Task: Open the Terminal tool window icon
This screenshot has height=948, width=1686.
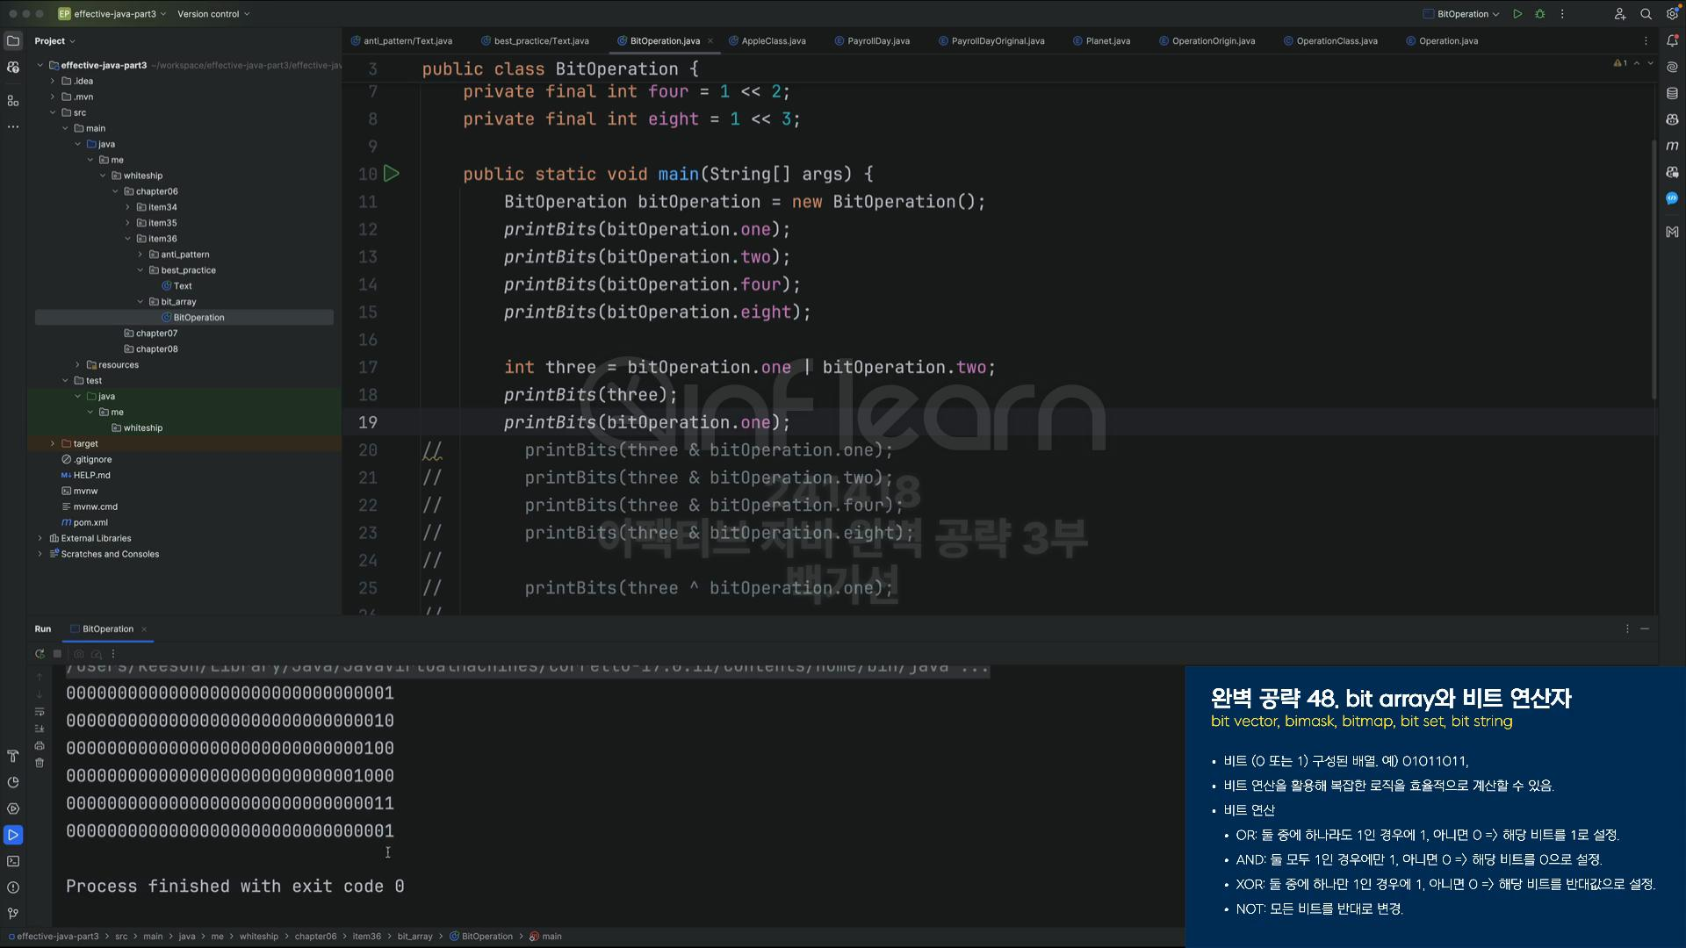Action: 13,861
